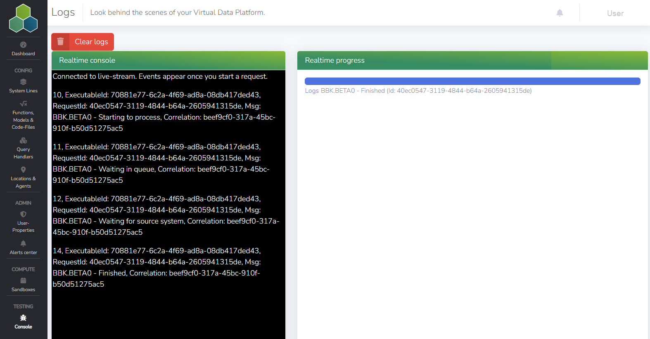
Task: Click the Realtime progress panel header
Action: (x=472, y=60)
